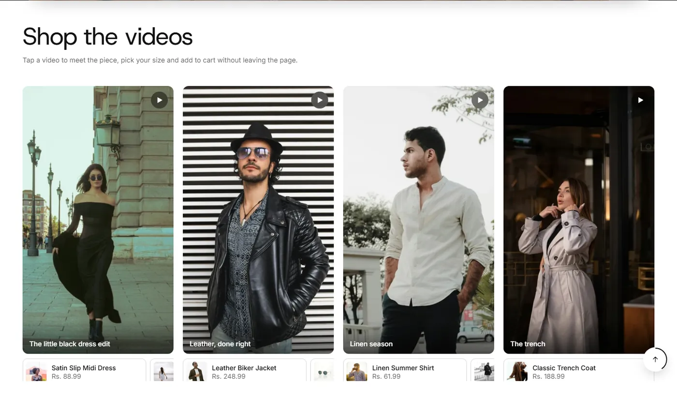
Task: Click the Rs. 88.99 price
Action: [66, 376]
